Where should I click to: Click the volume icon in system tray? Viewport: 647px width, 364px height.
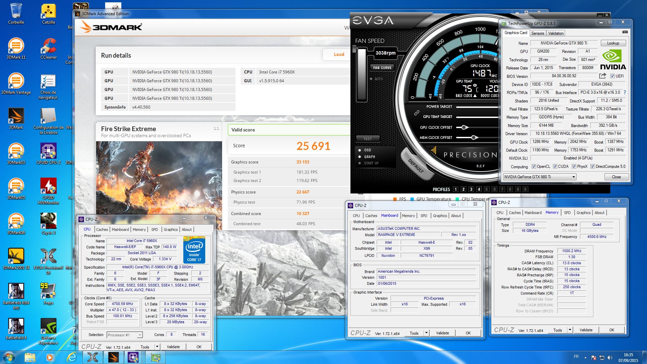coord(610,358)
